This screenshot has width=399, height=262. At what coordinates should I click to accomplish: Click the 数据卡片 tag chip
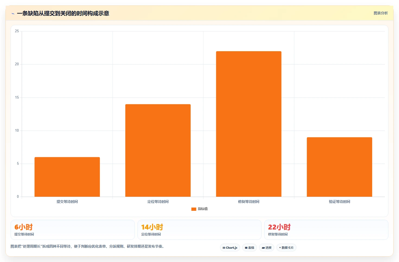286,248
